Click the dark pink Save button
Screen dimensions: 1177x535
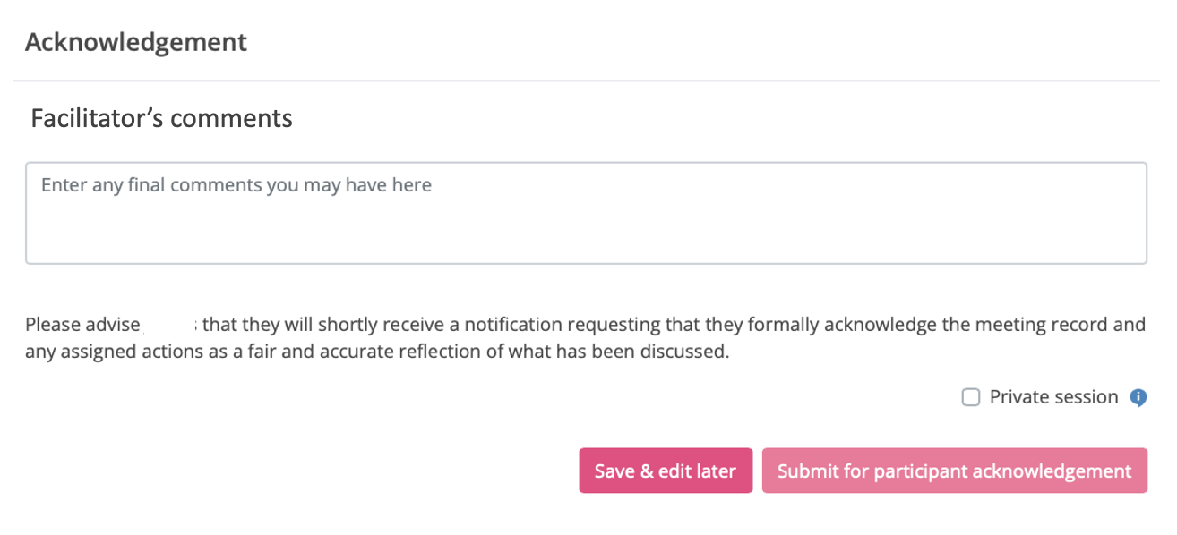pos(666,471)
